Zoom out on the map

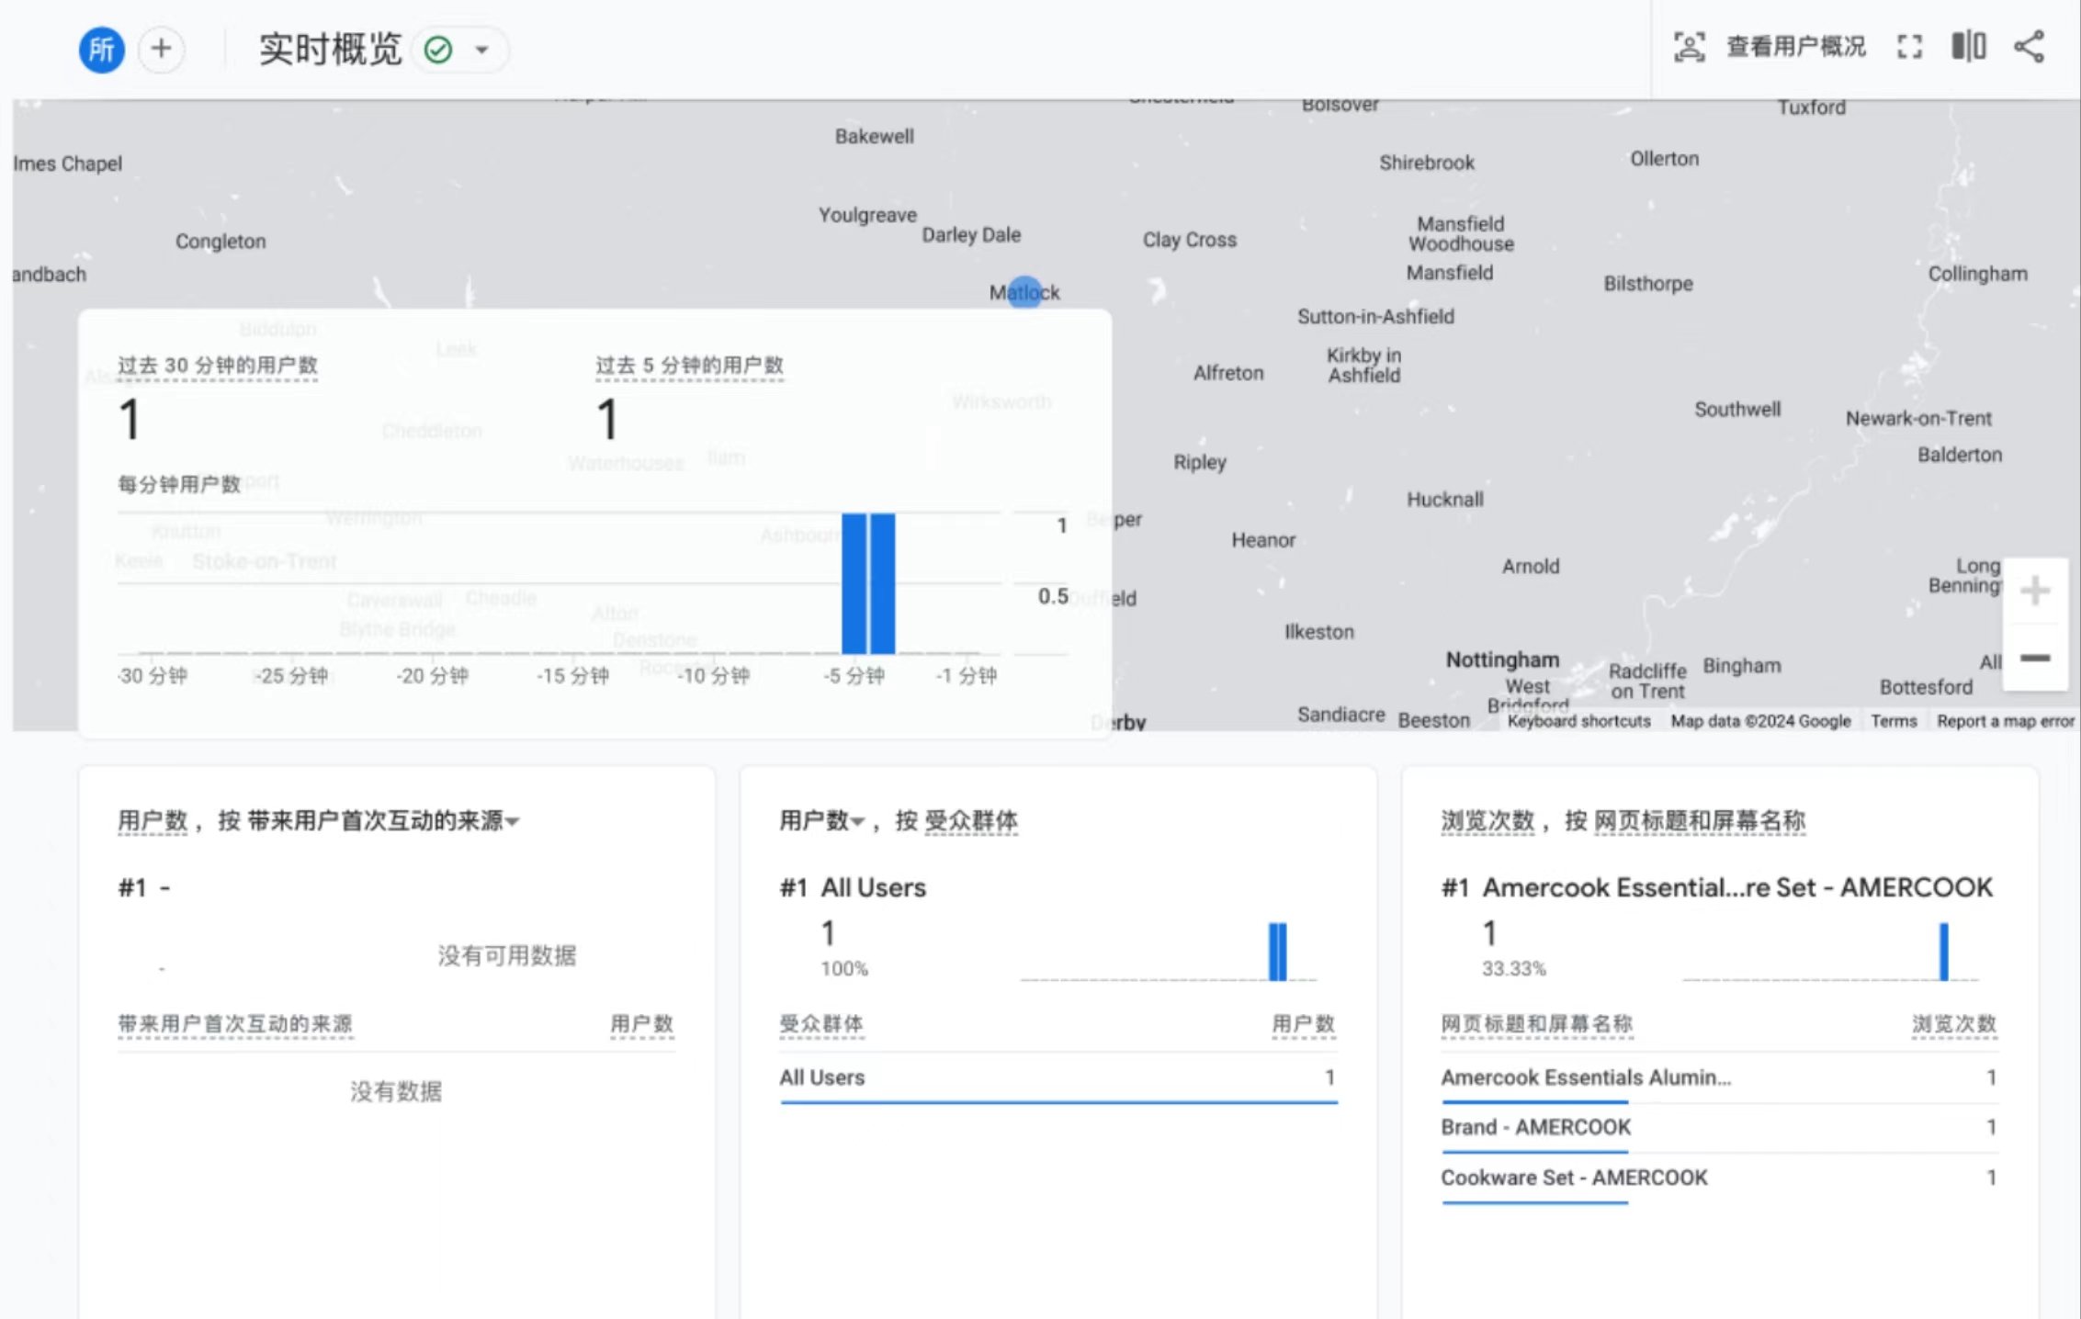(2035, 658)
